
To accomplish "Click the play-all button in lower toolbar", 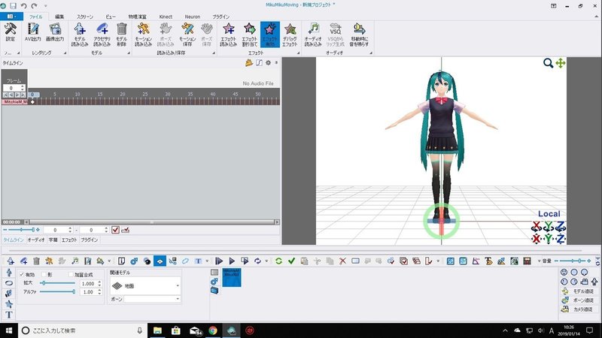I will (x=219, y=261).
